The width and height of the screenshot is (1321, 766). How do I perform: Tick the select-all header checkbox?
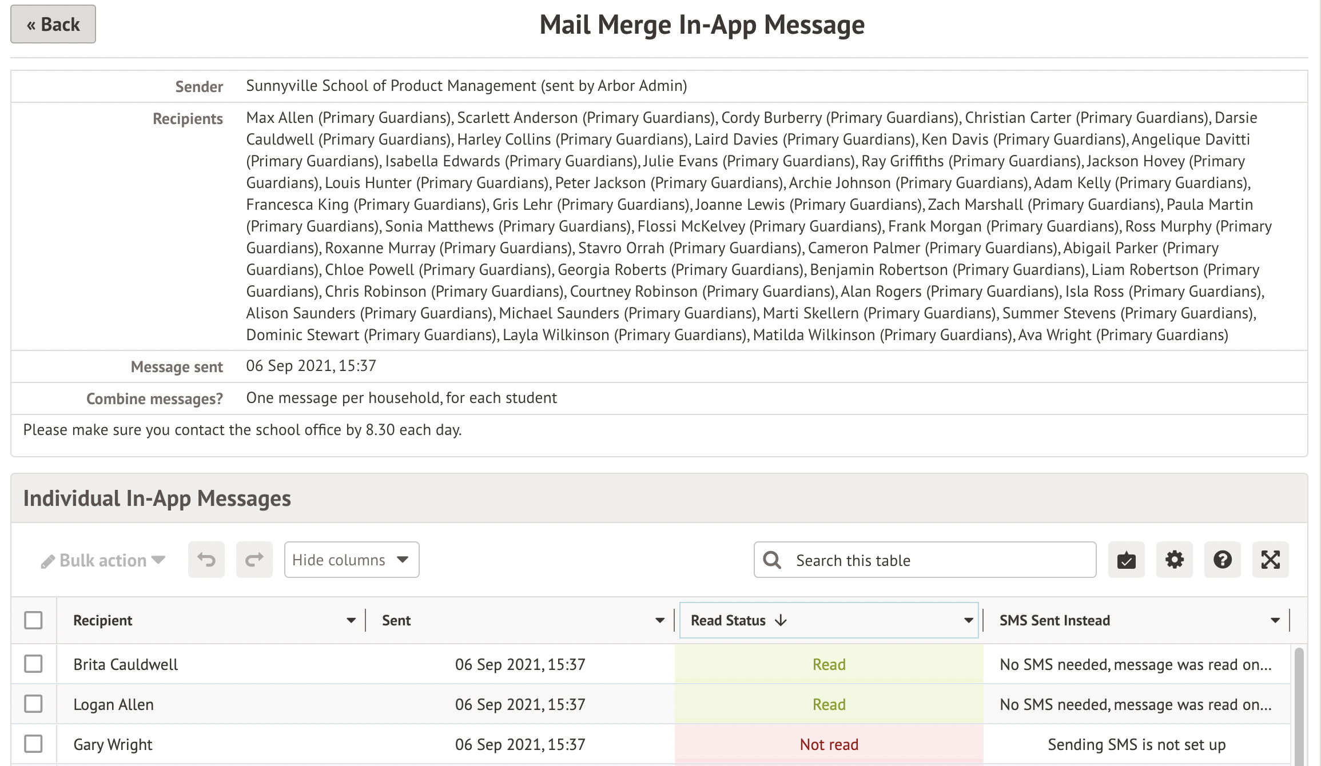point(34,620)
